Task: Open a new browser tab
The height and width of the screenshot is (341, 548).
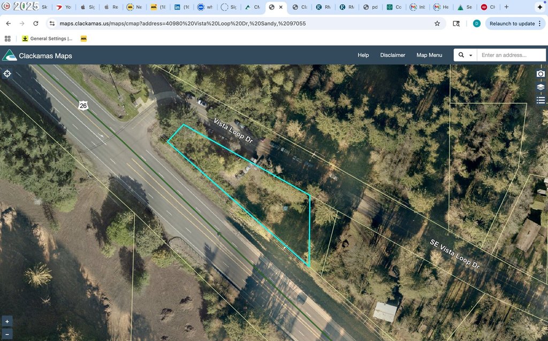Action: pyautogui.click(x=507, y=7)
